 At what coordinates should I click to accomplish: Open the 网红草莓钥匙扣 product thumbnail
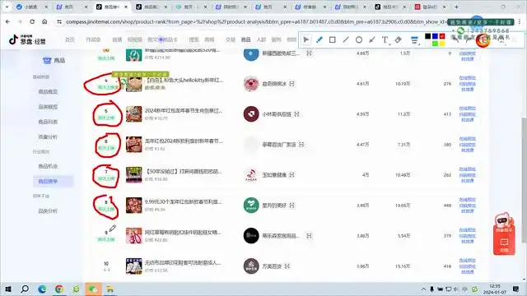(x=133, y=236)
